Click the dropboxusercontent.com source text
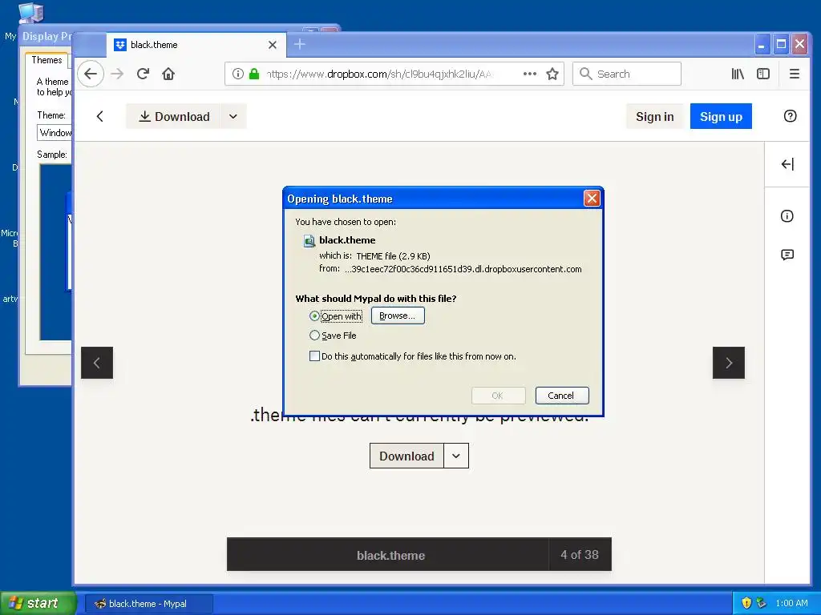The height and width of the screenshot is (615, 821). click(x=463, y=269)
